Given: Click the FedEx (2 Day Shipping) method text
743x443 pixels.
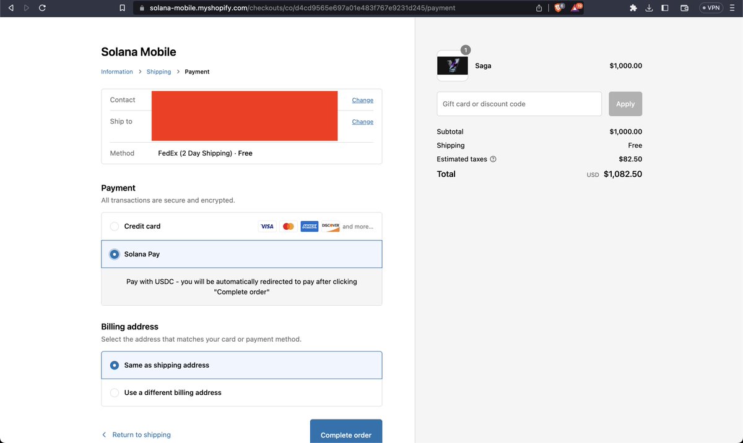Looking at the screenshot, I should coord(205,153).
